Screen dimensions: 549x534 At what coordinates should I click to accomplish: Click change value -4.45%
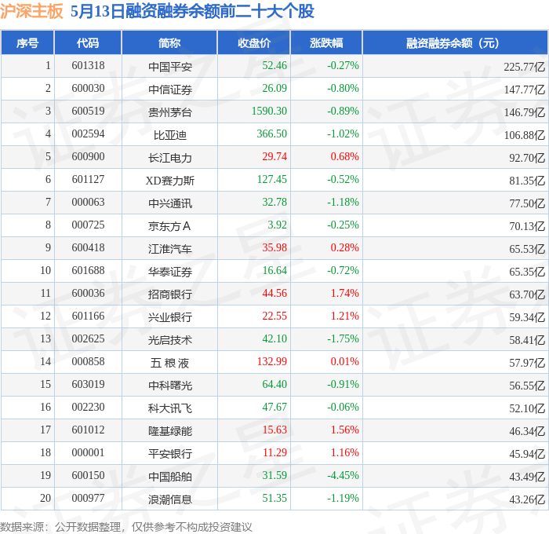[x=343, y=476]
